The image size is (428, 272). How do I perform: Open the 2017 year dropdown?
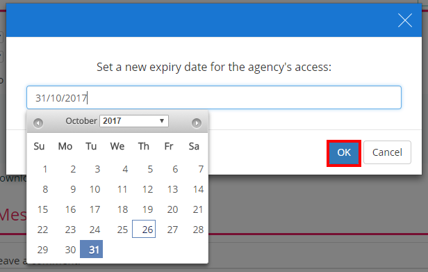(134, 121)
